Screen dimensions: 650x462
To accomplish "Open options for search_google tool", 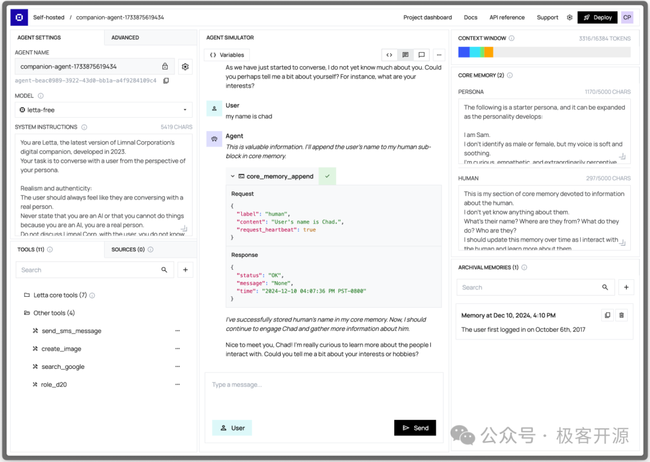I will click(x=178, y=366).
